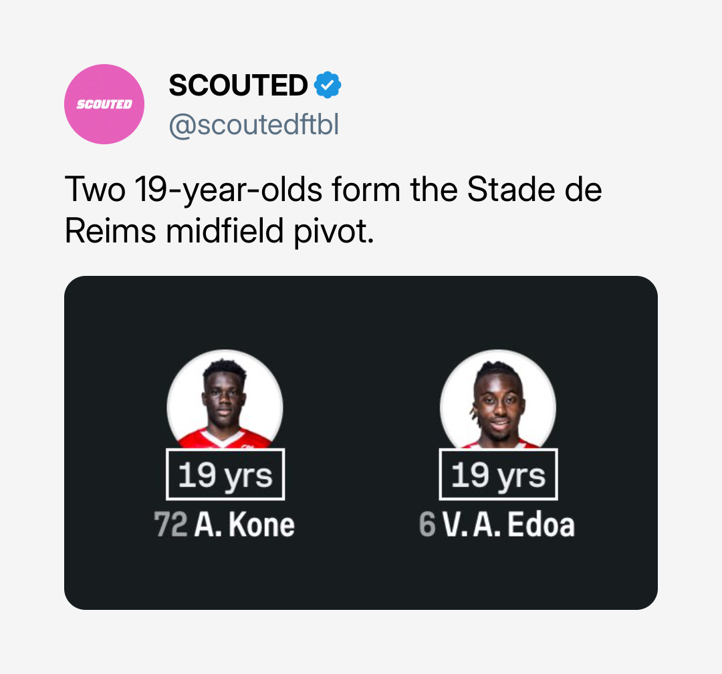
Task: Click shirt number 72 beside Kone
Action: 171,524
